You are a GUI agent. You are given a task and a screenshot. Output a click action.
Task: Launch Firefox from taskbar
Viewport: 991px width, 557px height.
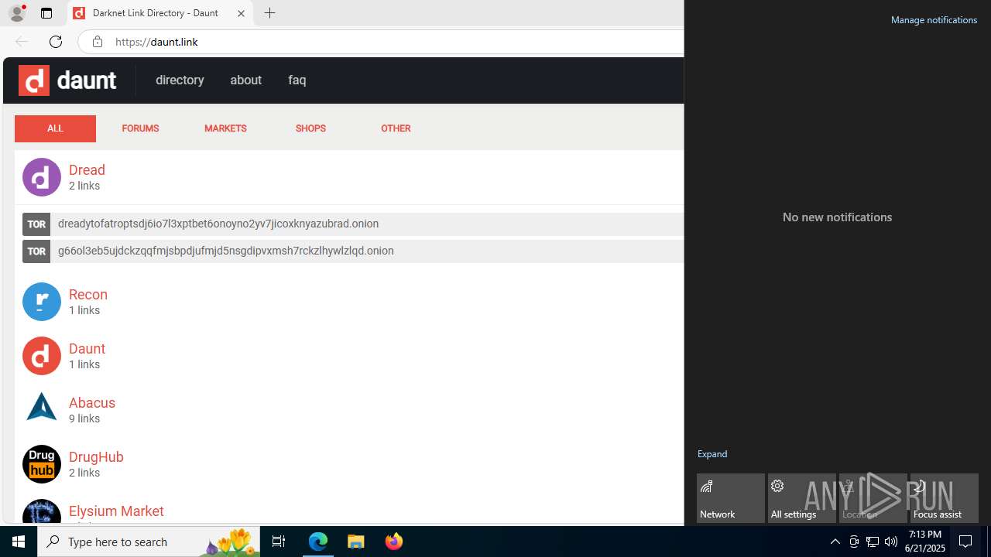pos(394,542)
